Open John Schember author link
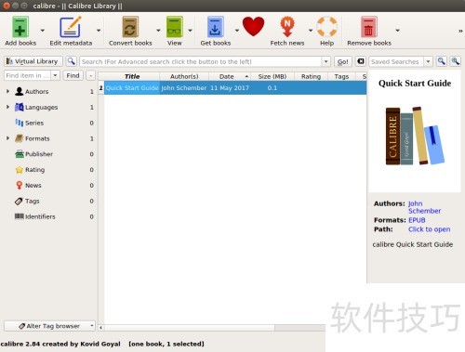Viewport: 465px width, 352px height. tap(424, 207)
